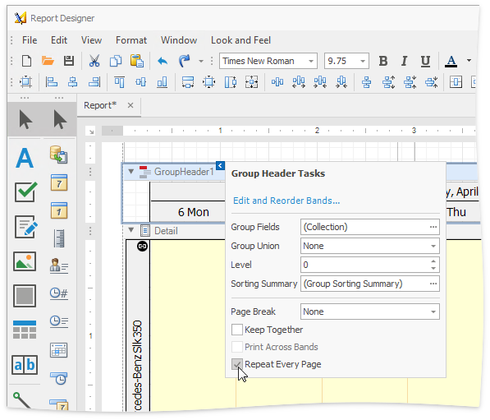Open the redo history dropdown arrow
This screenshot has width=490, height=420.
pyautogui.click(x=201, y=61)
